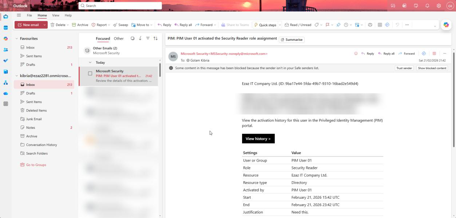Open the app launcher waffle icon

coord(5,6)
